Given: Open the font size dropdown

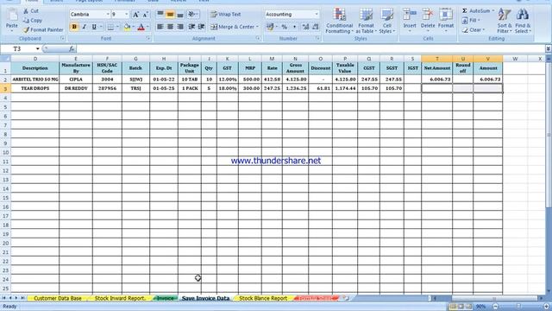Looking at the screenshot, I should [127, 15].
